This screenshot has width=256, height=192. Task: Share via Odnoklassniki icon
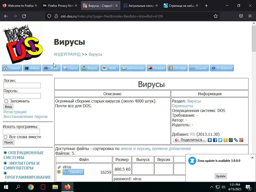pos(225,140)
